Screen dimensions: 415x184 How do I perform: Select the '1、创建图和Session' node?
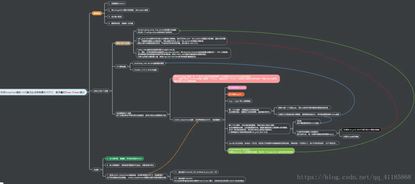pos(116,3)
